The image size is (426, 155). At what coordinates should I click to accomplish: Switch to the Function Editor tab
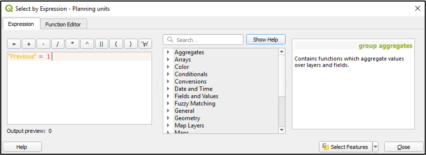coord(63,24)
